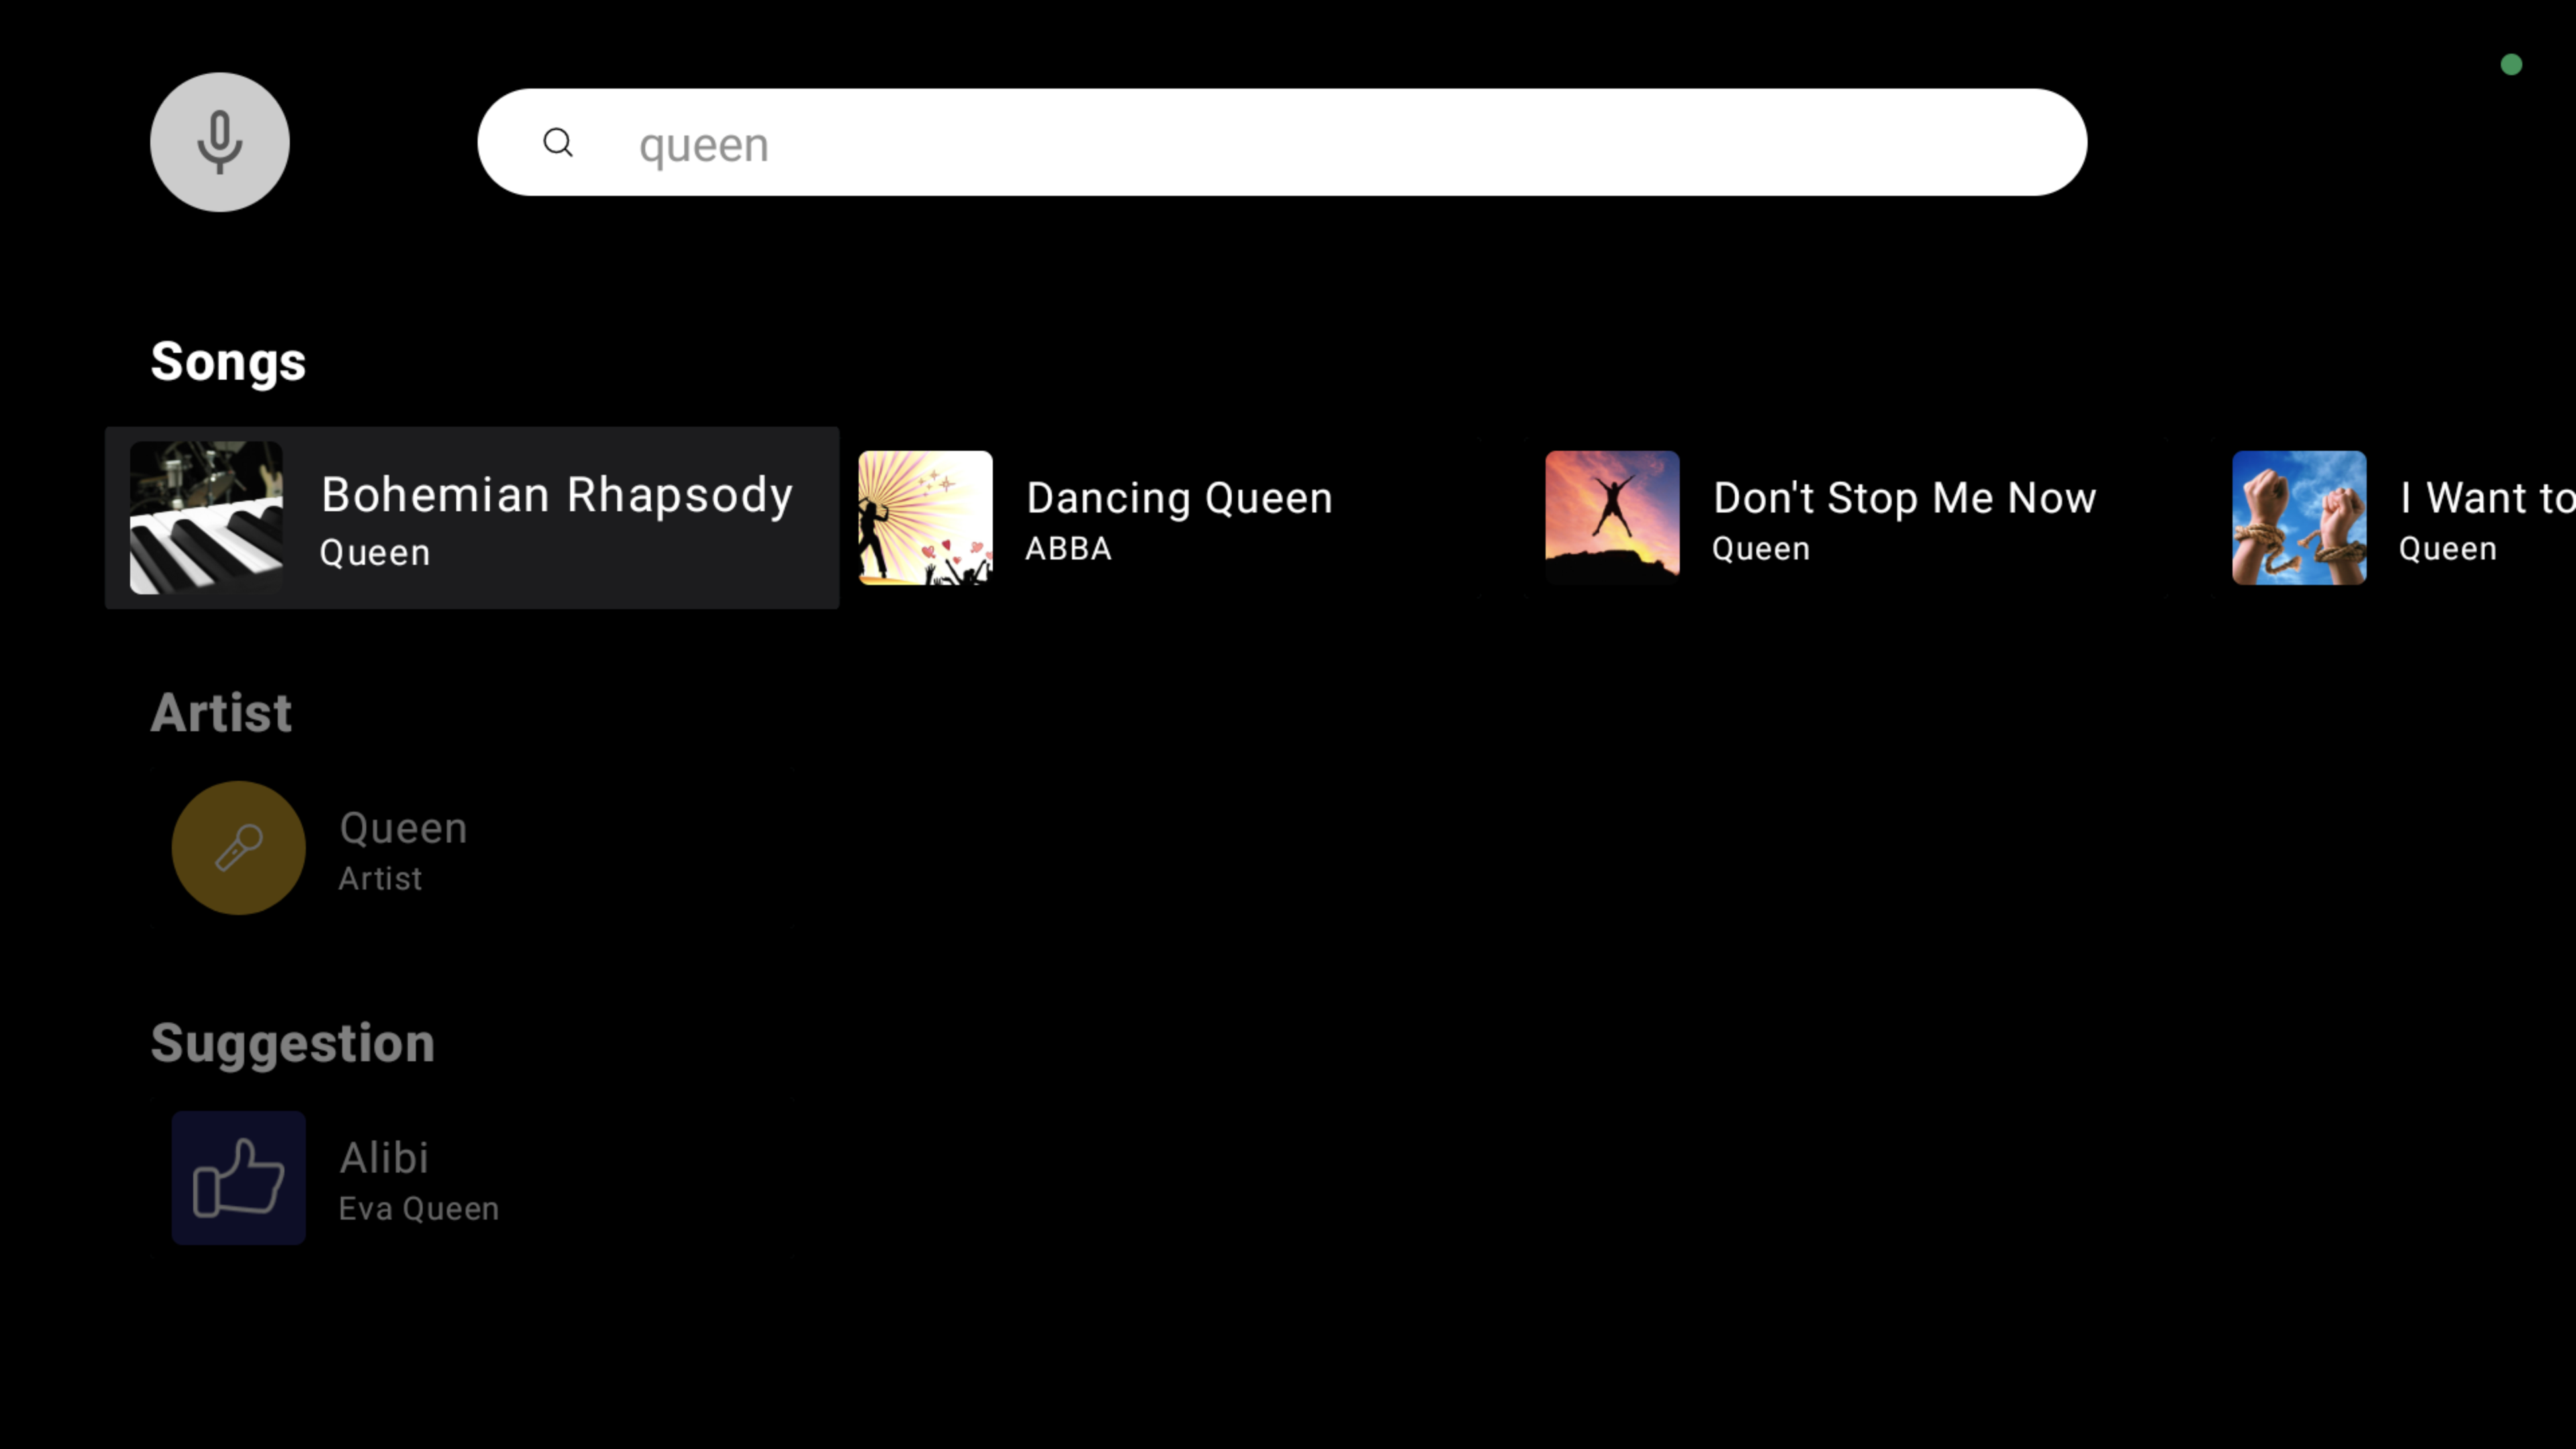Open the Don't Stop Me Now sunset artwork
Screen dimensions: 2576x1449
pos(1612,518)
